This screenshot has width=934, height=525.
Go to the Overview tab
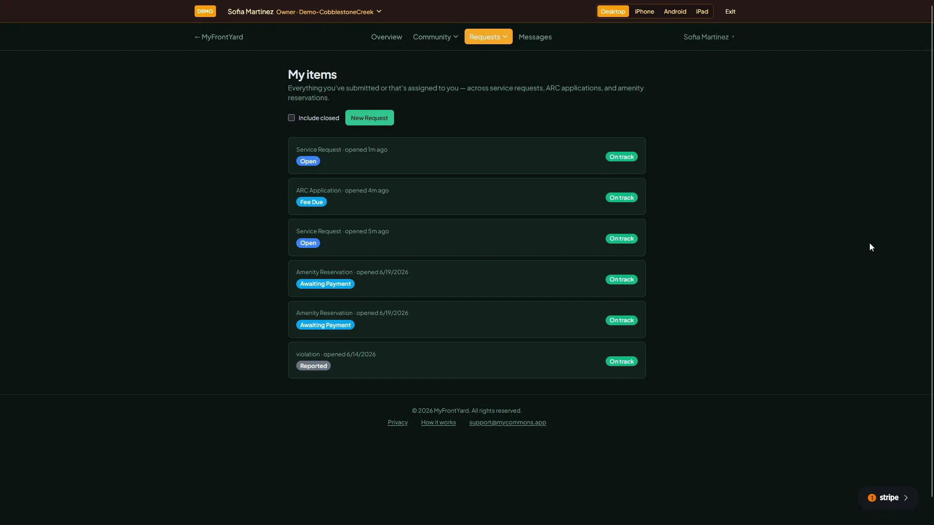387,37
